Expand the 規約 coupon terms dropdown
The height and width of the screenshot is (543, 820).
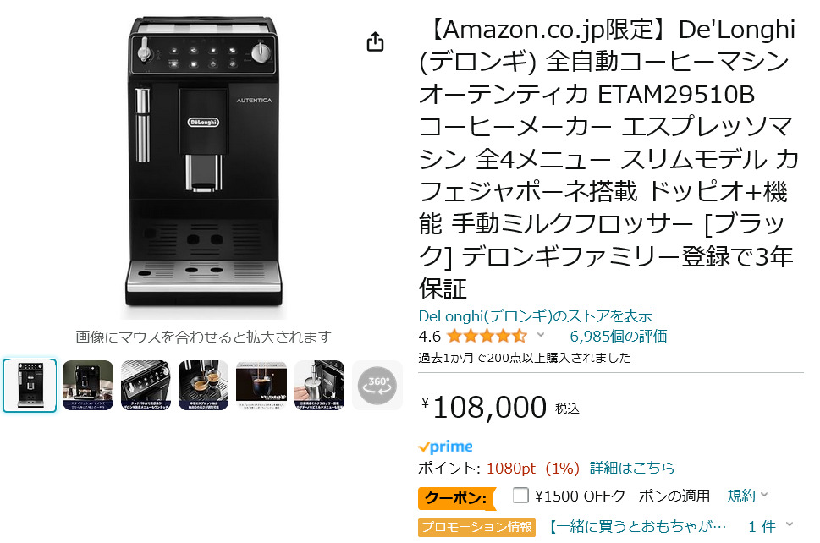point(747,496)
